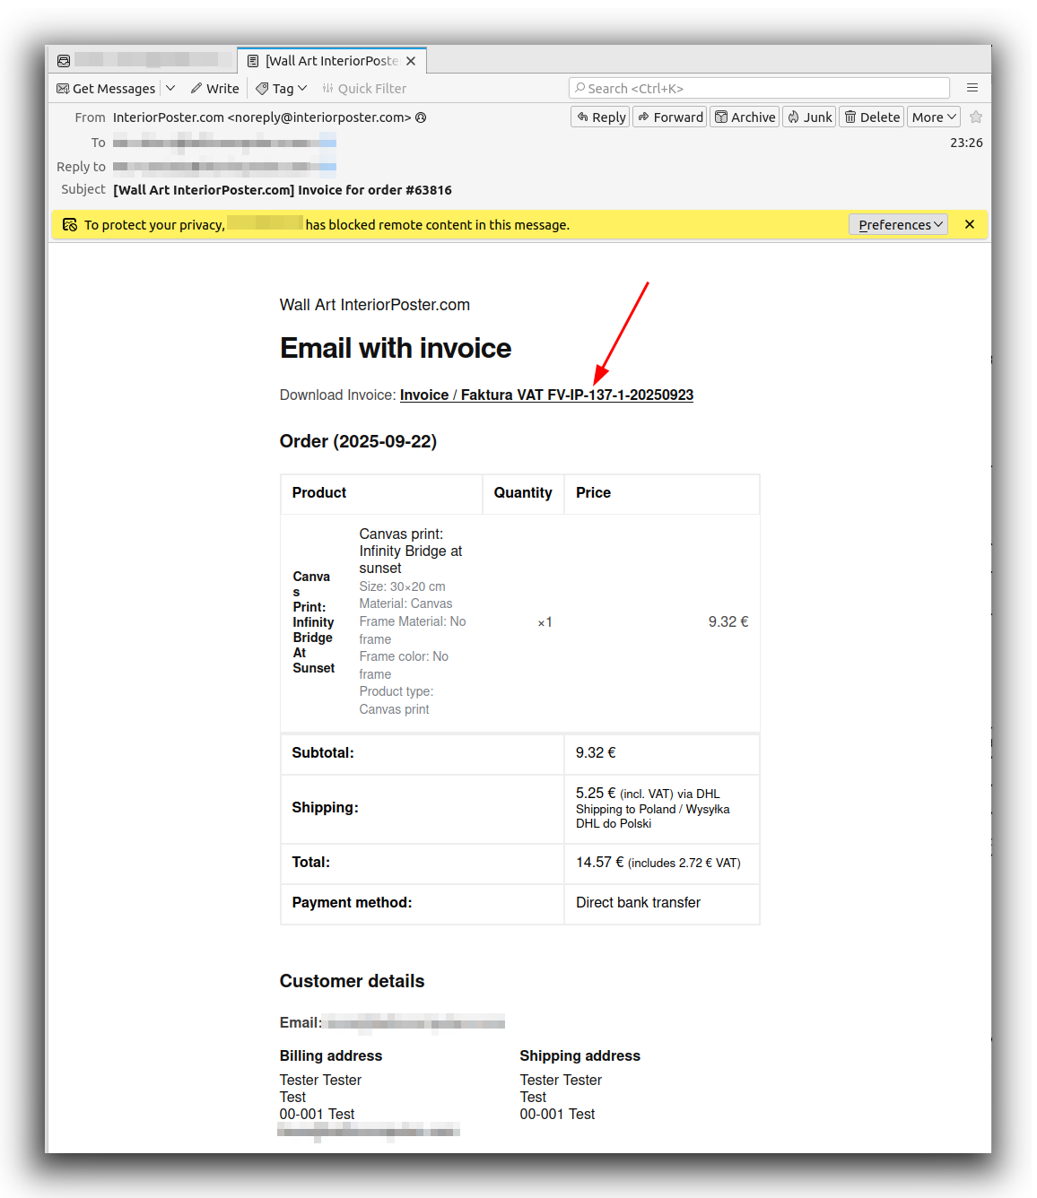Switch to the first mail tab
The height and width of the screenshot is (1198, 1037).
[x=141, y=60]
